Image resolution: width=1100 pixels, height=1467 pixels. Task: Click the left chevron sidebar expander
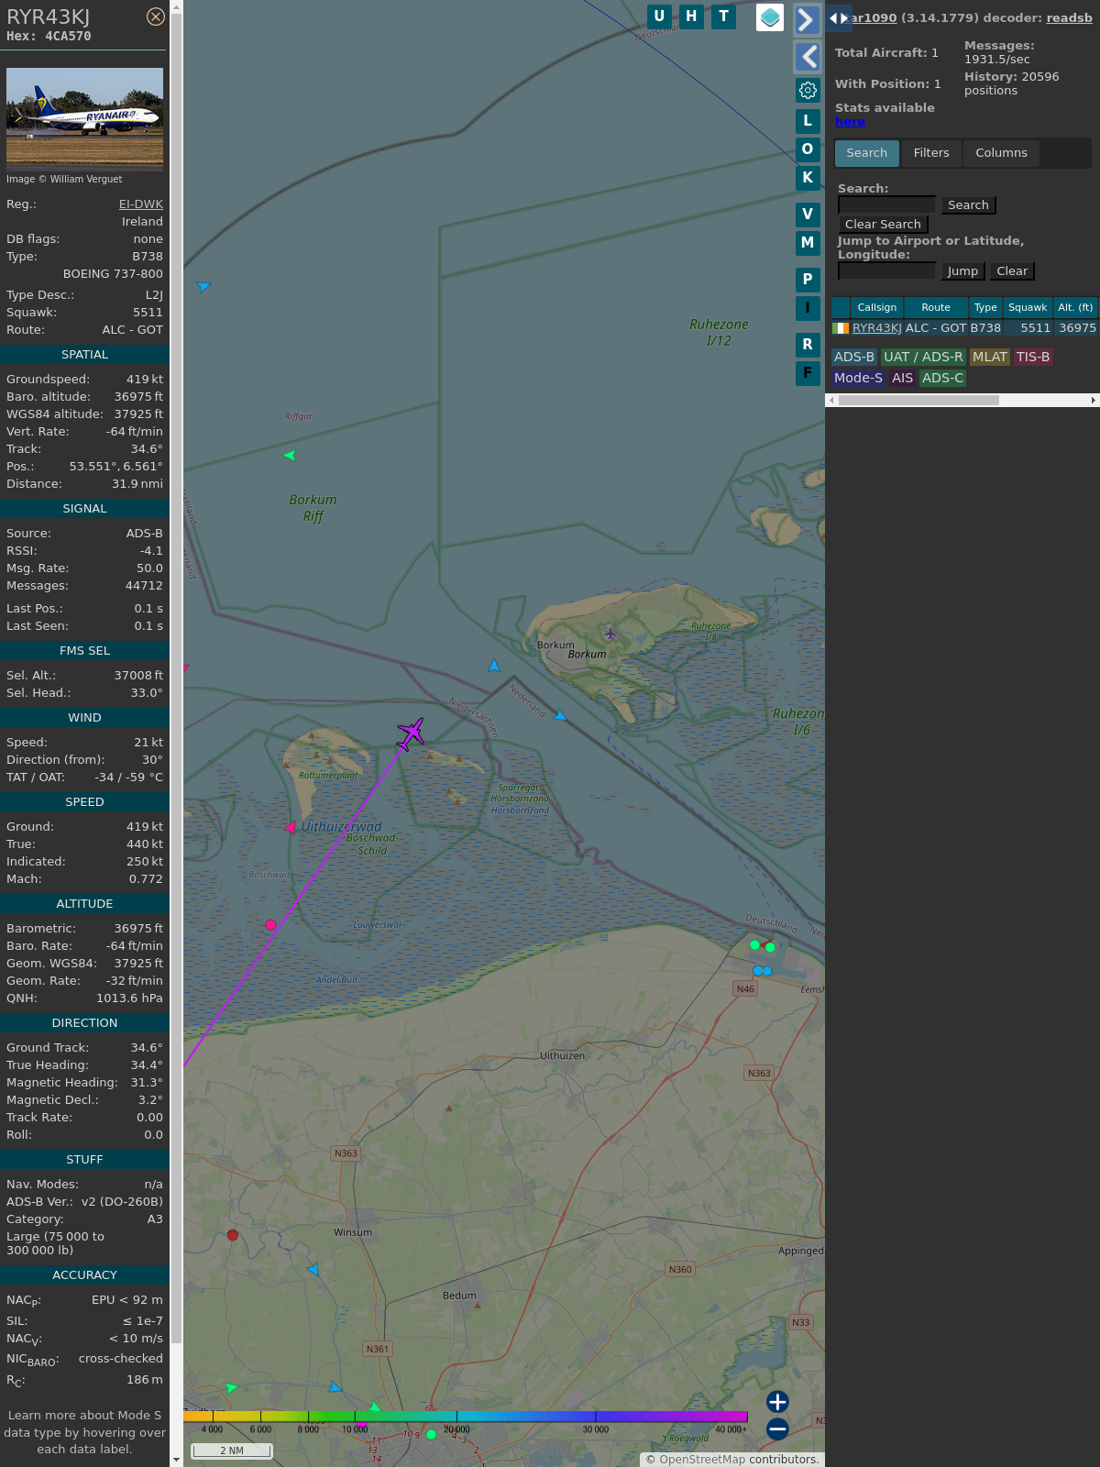coord(807,57)
